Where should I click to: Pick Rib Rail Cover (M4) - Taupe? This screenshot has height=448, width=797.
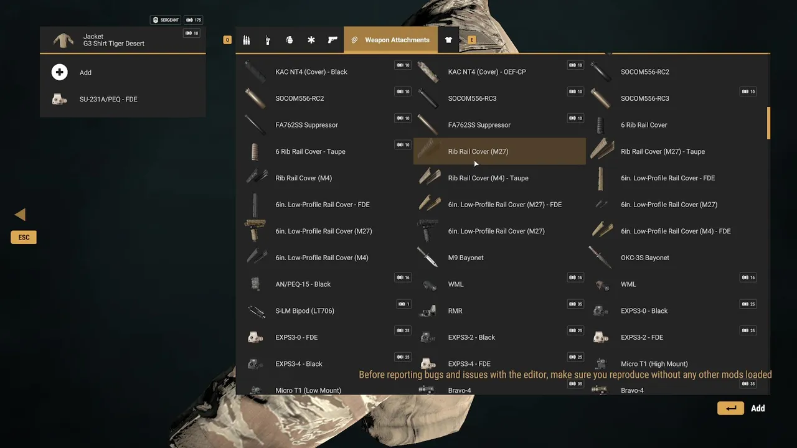pyautogui.click(x=499, y=178)
